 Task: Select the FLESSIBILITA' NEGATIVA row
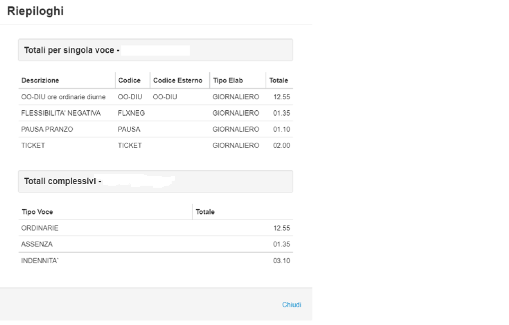click(x=61, y=113)
